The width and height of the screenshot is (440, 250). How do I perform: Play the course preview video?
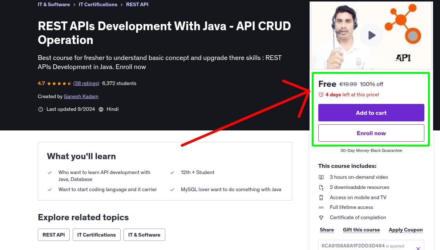pos(371,35)
